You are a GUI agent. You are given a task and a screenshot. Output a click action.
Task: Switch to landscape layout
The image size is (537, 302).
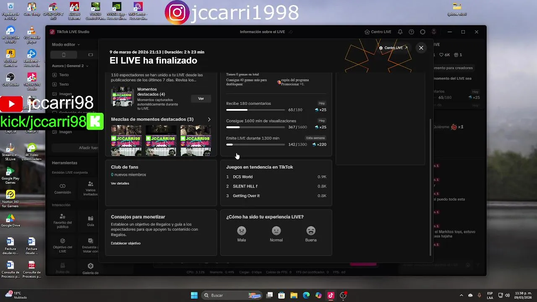coord(90,55)
